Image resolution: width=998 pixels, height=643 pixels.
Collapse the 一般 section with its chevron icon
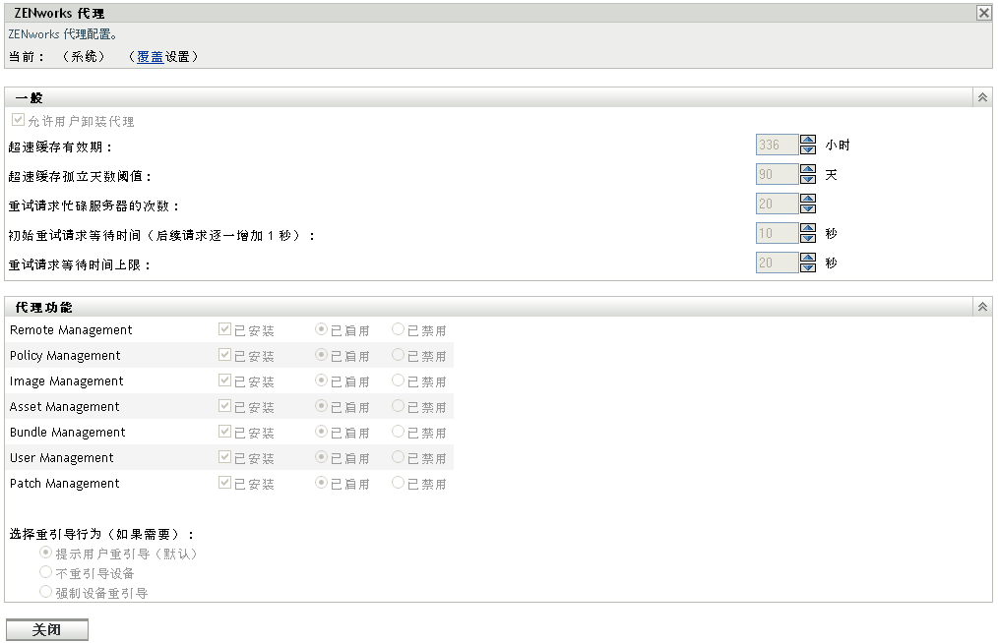[x=981, y=95]
